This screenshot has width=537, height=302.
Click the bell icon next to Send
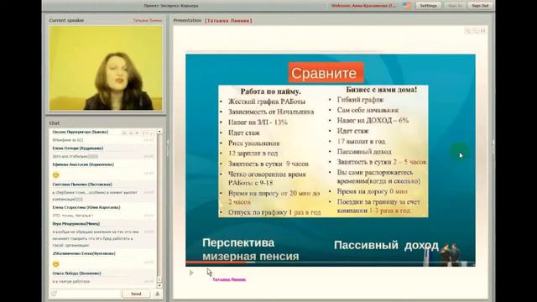tap(157, 294)
